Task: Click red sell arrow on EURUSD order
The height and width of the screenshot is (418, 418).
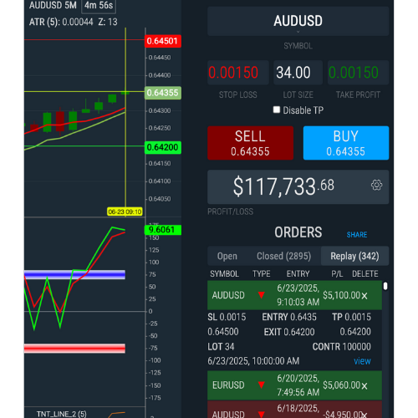Action: (261, 385)
